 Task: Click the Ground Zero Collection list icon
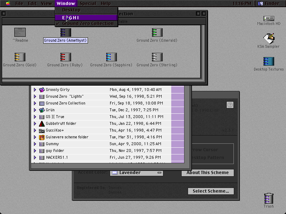pos(42,103)
